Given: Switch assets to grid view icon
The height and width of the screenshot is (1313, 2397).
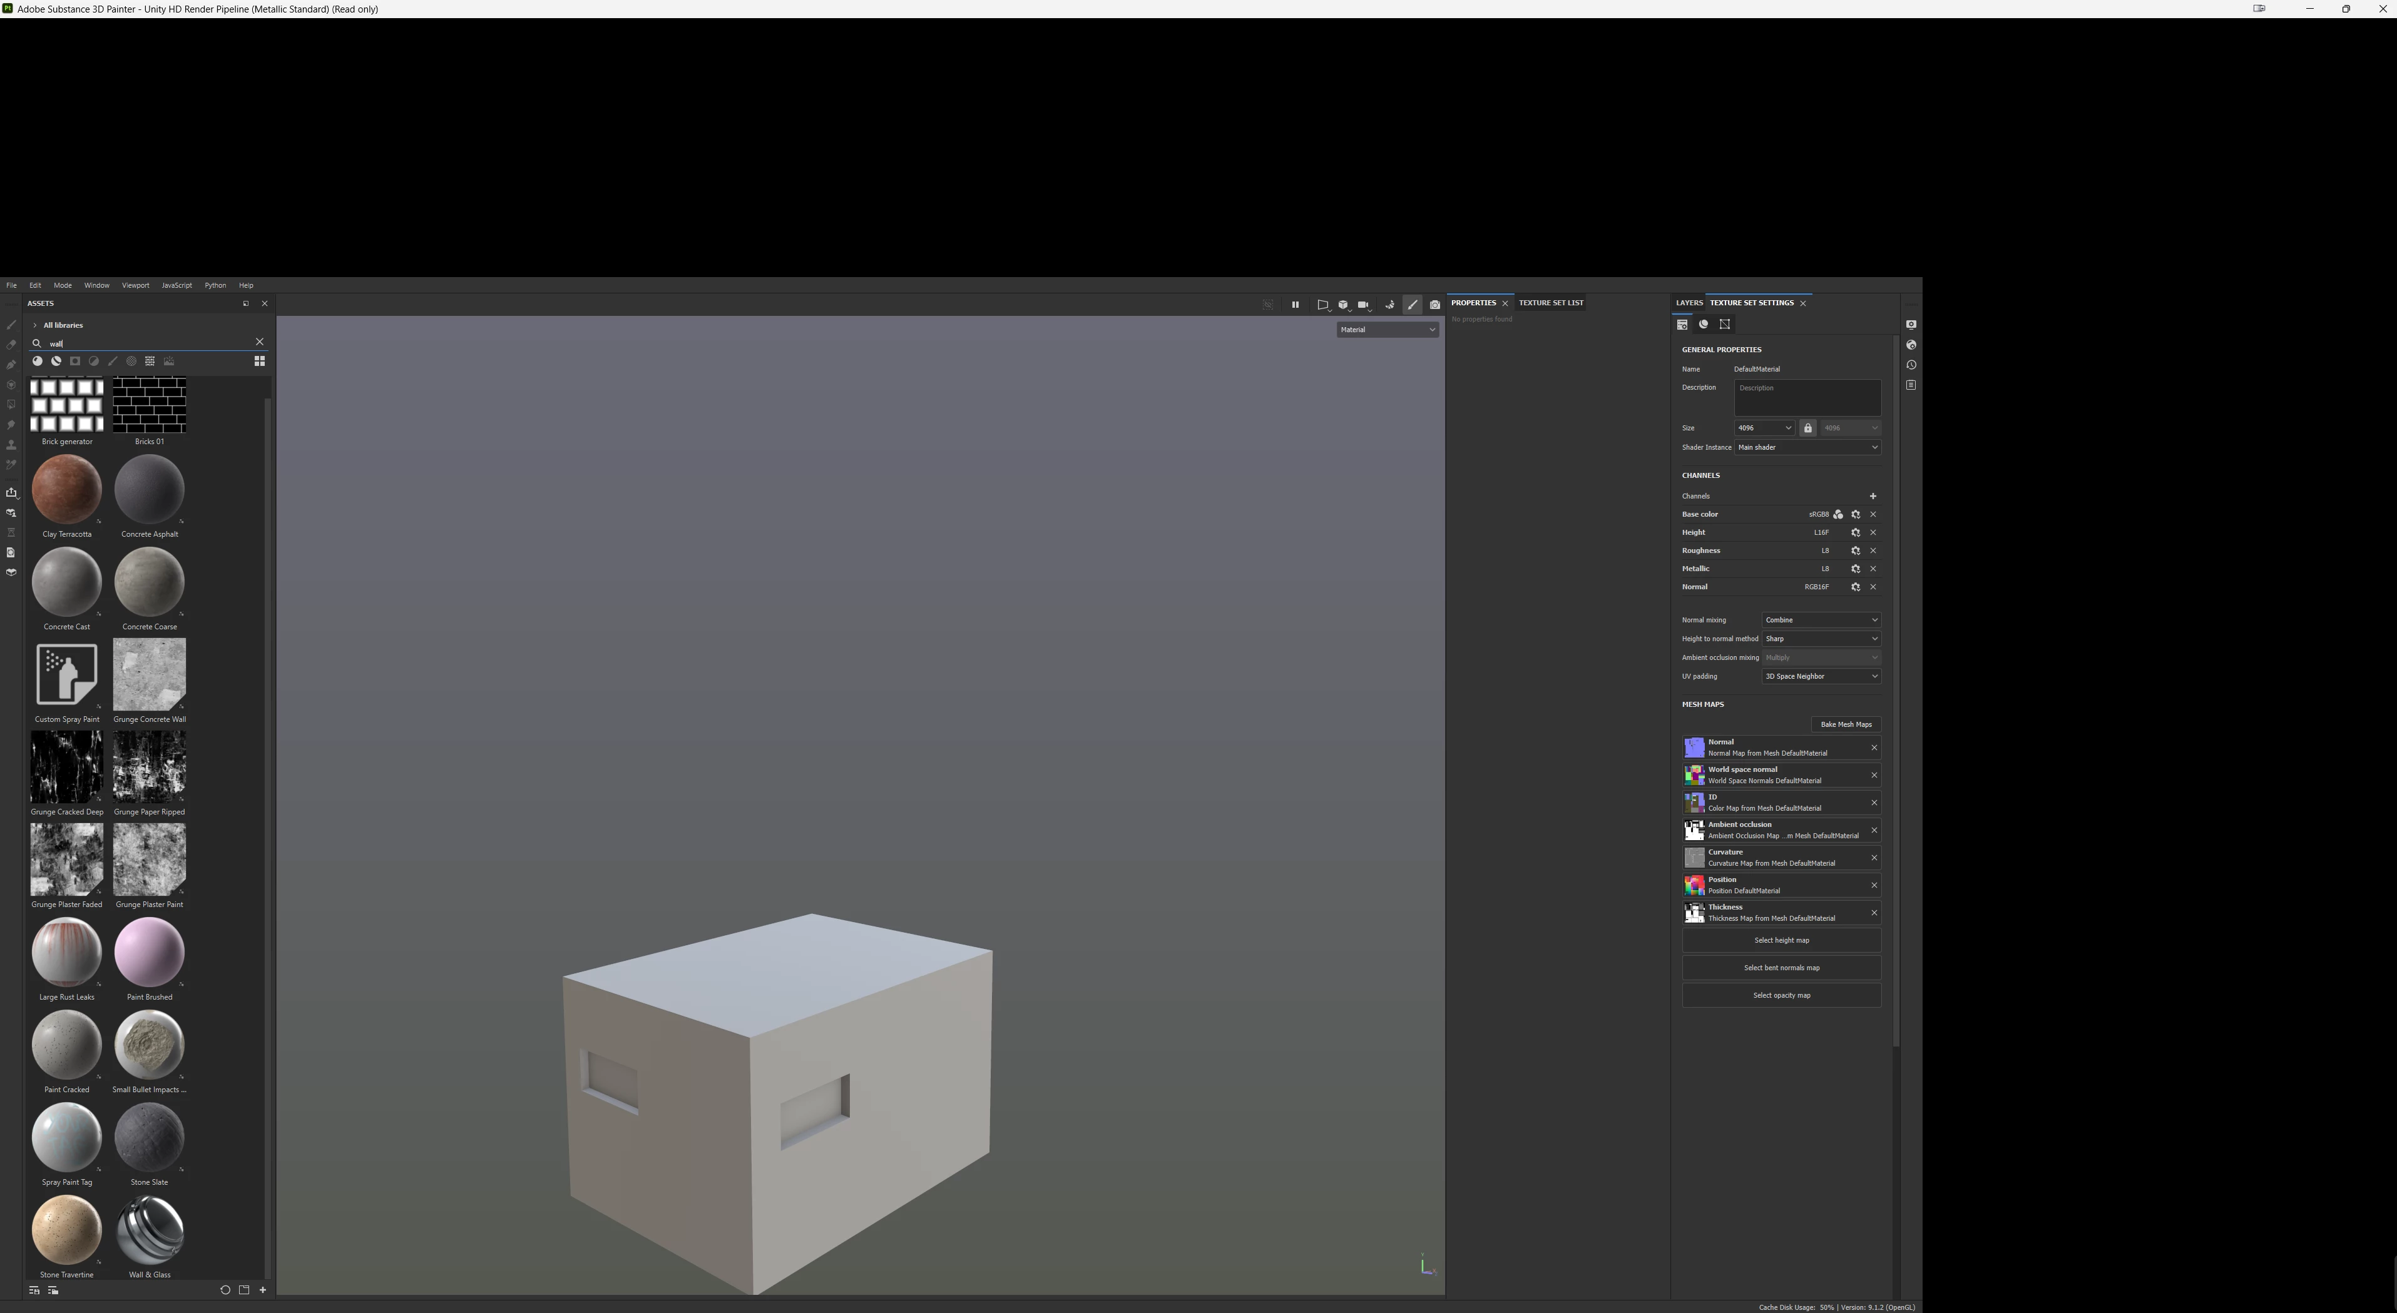Looking at the screenshot, I should click(260, 362).
